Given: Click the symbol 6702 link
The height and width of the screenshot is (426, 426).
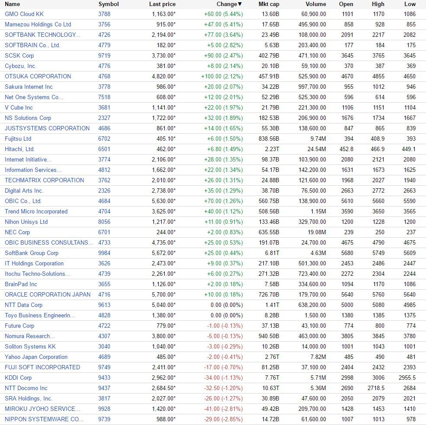Looking at the screenshot, I should [104, 139].
